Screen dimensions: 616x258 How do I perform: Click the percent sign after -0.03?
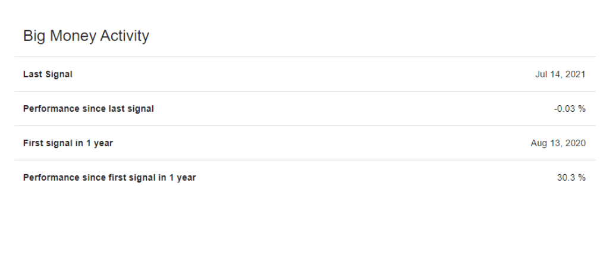pos(582,109)
